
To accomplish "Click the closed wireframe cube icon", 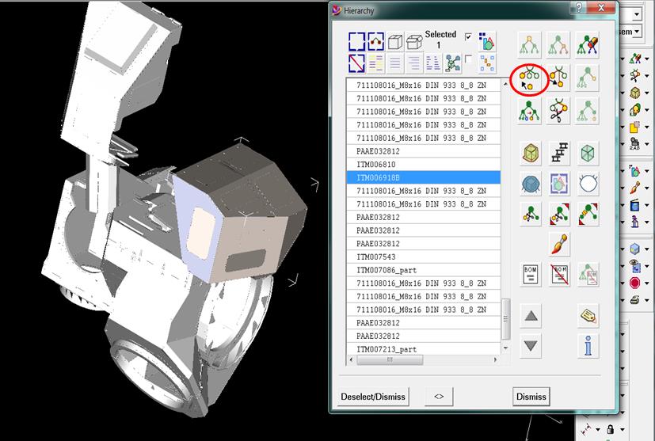I will pos(394,42).
